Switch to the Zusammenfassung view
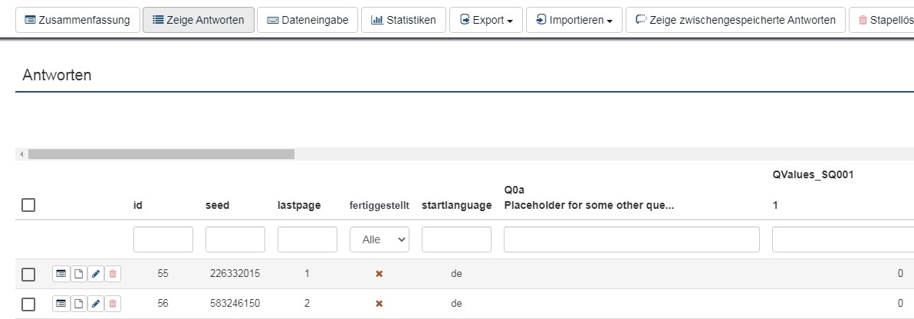The width and height of the screenshot is (914, 319). [x=77, y=20]
